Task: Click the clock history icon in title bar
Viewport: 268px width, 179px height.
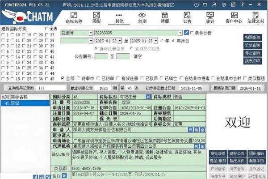Action: click(197, 5)
